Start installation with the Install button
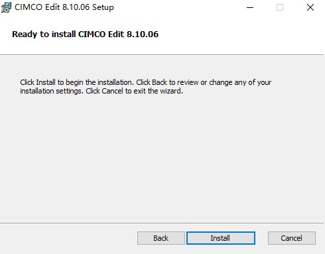 (221, 238)
